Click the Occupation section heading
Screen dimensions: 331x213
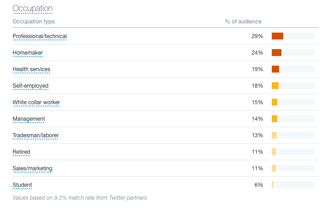click(32, 9)
